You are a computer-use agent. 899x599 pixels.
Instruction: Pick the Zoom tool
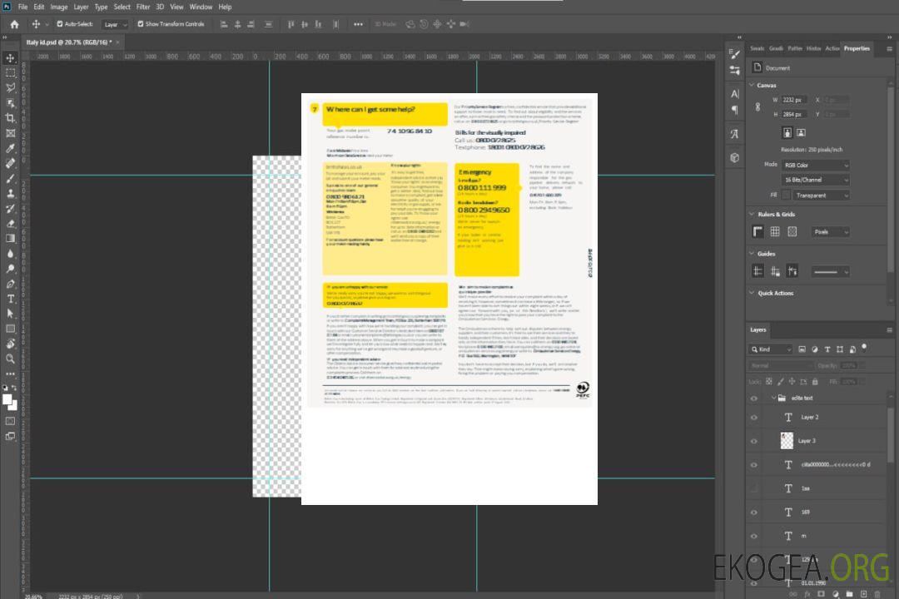11,359
